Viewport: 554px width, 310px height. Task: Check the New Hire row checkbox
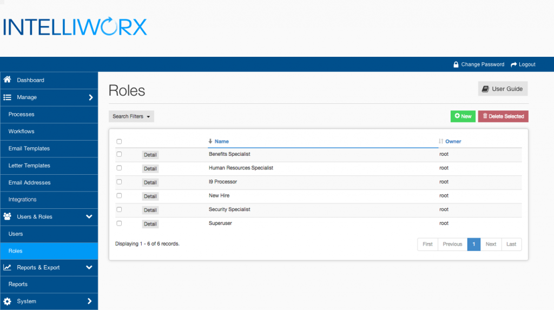point(119,195)
